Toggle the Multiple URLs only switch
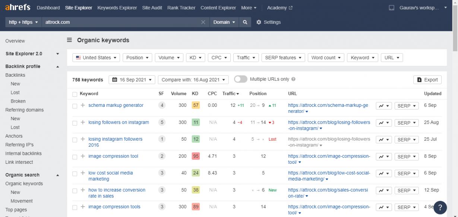 tap(241, 79)
